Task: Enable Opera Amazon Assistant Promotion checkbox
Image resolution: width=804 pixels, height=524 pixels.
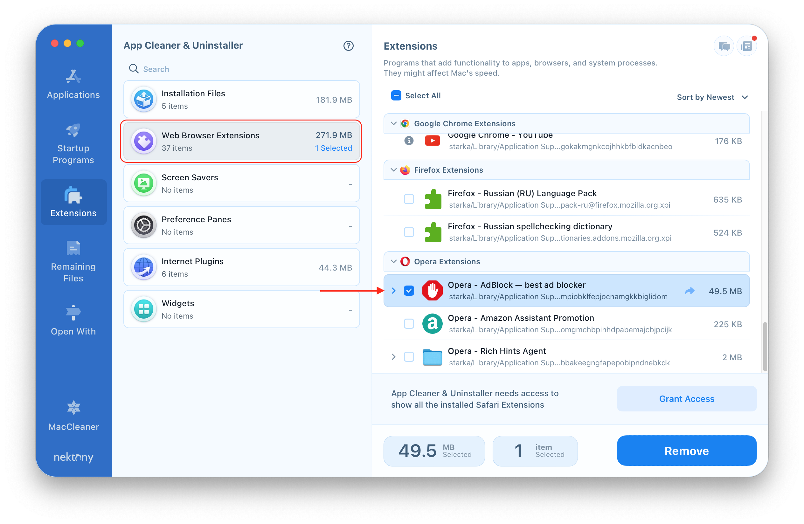Action: pyautogui.click(x=409, y=324)
